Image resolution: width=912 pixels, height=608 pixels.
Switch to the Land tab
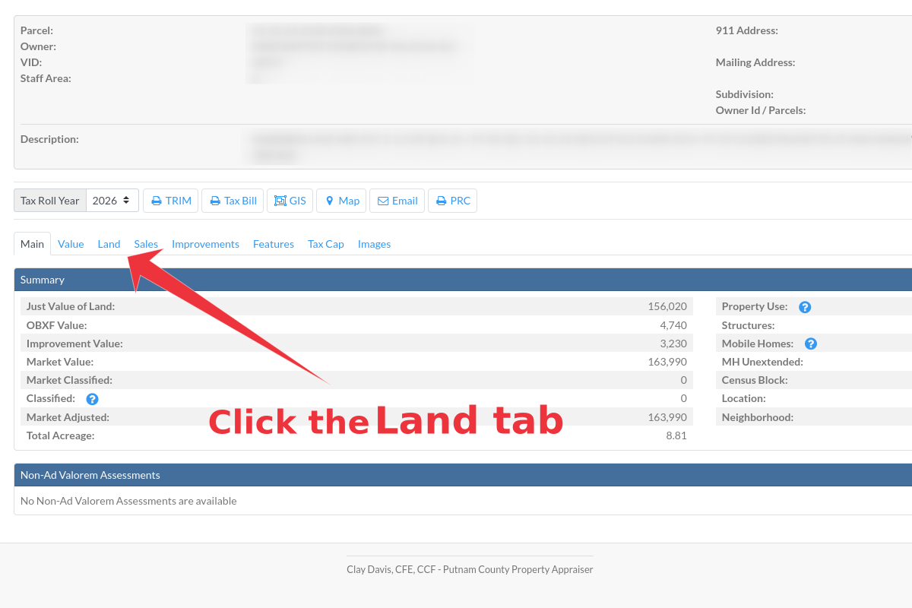pos(109,244)
